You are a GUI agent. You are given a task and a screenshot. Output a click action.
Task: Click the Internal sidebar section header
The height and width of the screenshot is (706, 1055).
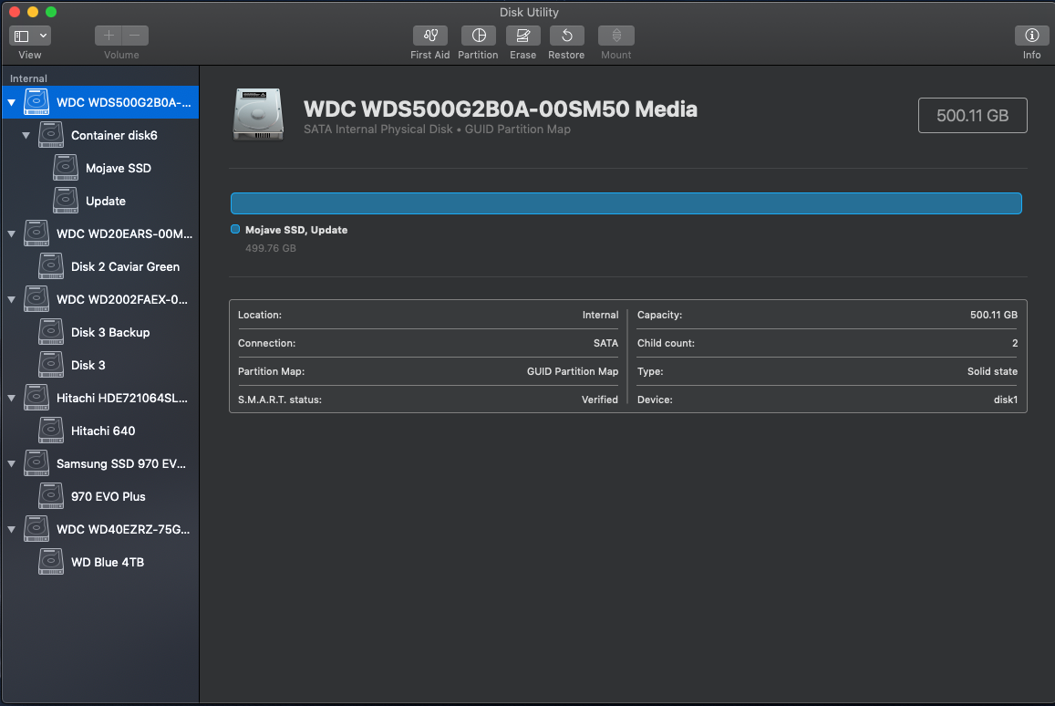pos(28,78)
